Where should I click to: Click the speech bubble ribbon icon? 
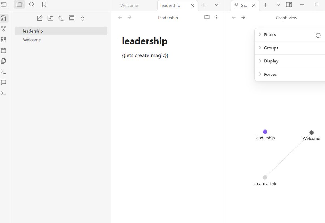4,82
